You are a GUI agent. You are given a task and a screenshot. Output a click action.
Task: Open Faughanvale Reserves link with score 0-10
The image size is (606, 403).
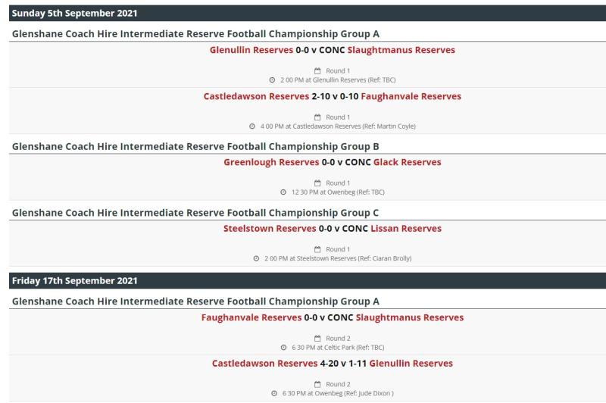coord(411,96)
